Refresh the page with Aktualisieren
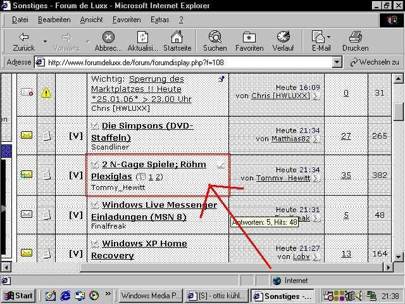 [142, 41]
